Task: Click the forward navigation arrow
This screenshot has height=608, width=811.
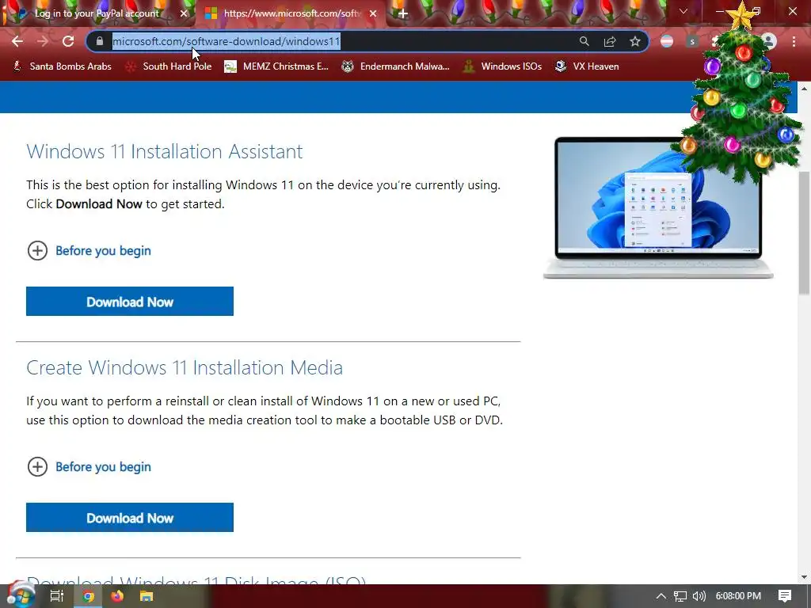Action: [43, 41]
